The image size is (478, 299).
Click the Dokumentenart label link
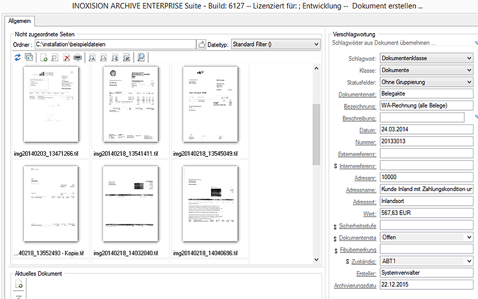tap(357, 94)
